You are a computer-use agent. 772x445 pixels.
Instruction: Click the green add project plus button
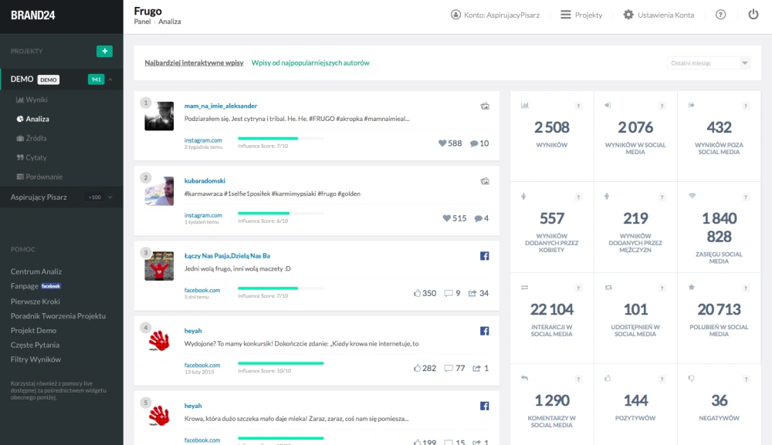click(104, 51)
